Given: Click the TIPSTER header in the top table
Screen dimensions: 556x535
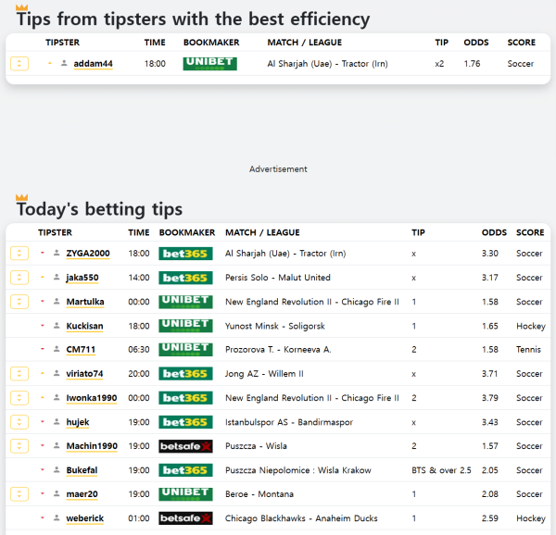Looking at the screenshot, I should pyautogui.click(x=63, y=43).
